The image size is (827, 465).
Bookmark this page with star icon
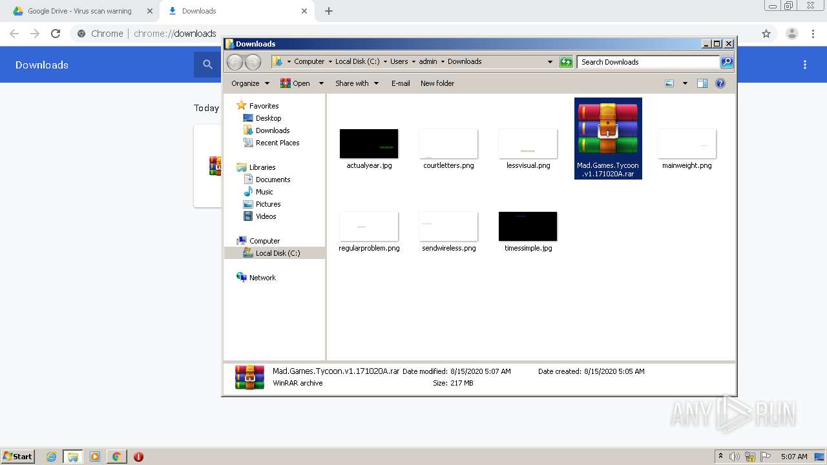(766, 34)
